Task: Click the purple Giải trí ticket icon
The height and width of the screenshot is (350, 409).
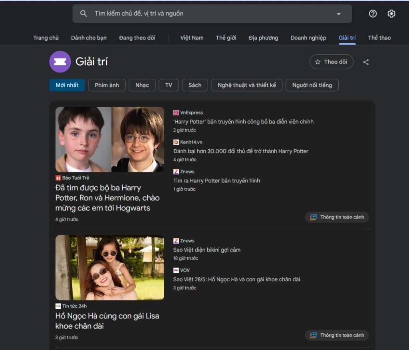Action: (60, 62)
